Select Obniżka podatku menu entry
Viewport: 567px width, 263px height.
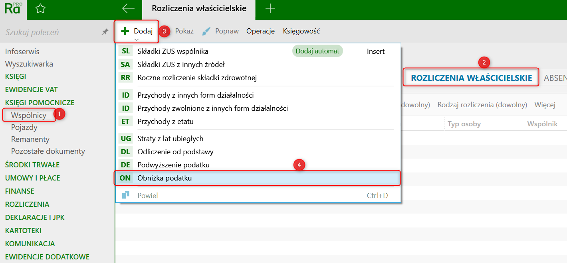click(258, 178)
